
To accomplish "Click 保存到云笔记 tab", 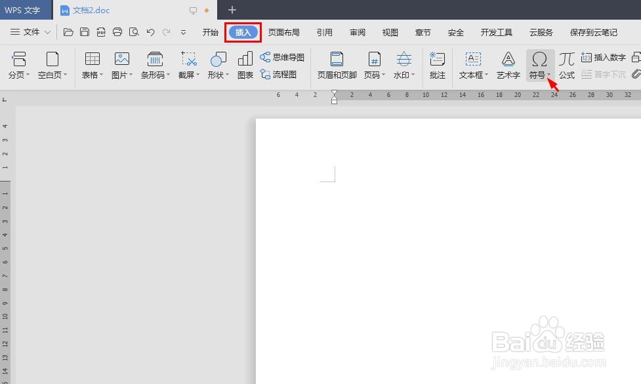I will pyautogui.click(x=594, y=32).
